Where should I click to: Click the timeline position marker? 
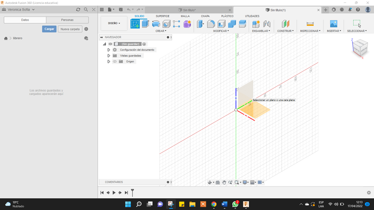click(133, 192)
